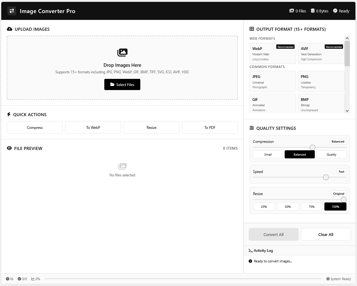Image resolution: width=357 pixels, height=286 pixels.
Task: Click the System Ready status text
Action: [x=341, y=279]
